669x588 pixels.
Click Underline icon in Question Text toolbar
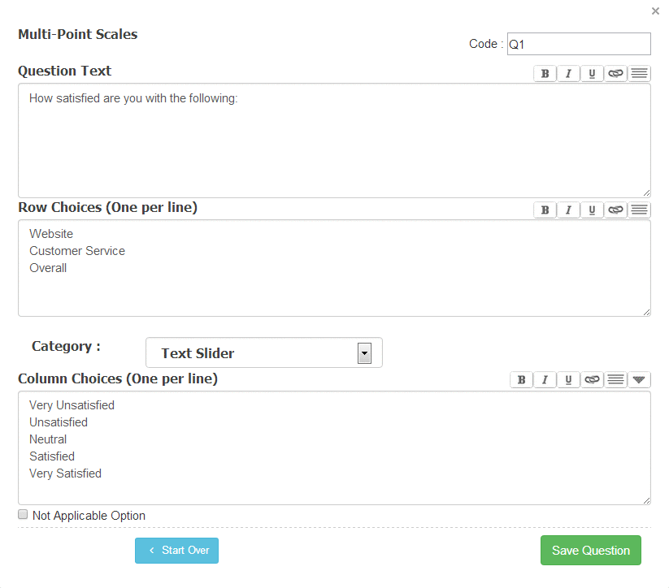coord(592,74)
